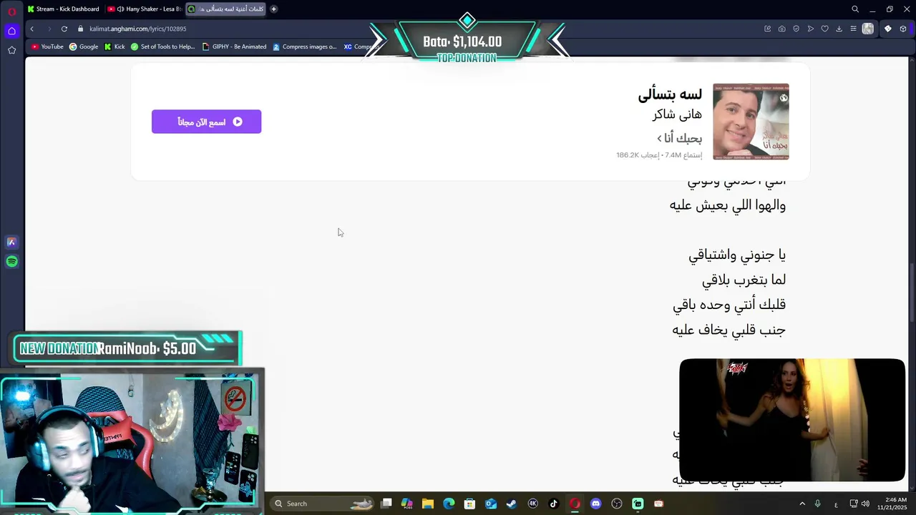Go forward to the next page
The width and height of the screenshot is (916, 515).
(x=49, y=29)
